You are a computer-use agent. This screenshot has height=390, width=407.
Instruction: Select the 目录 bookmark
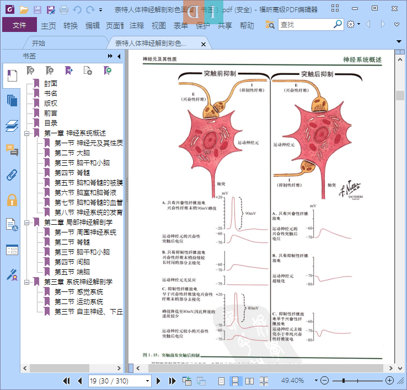pyautogui.click(x=50, y=123)
